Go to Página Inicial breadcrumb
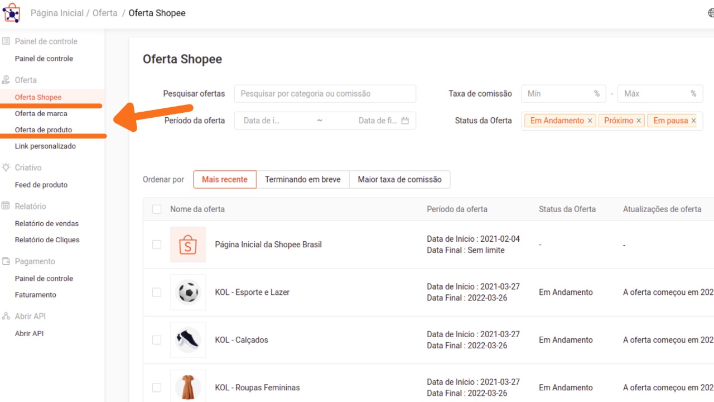This screenshot has height=402, width=714. click(x=57, y=13)
